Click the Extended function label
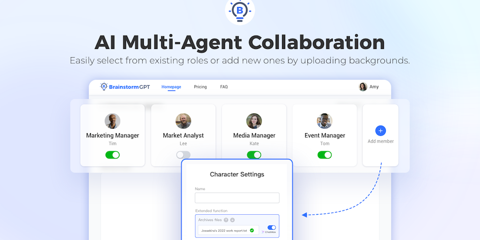Screen dimensions: 480x240 coord(211,211)
